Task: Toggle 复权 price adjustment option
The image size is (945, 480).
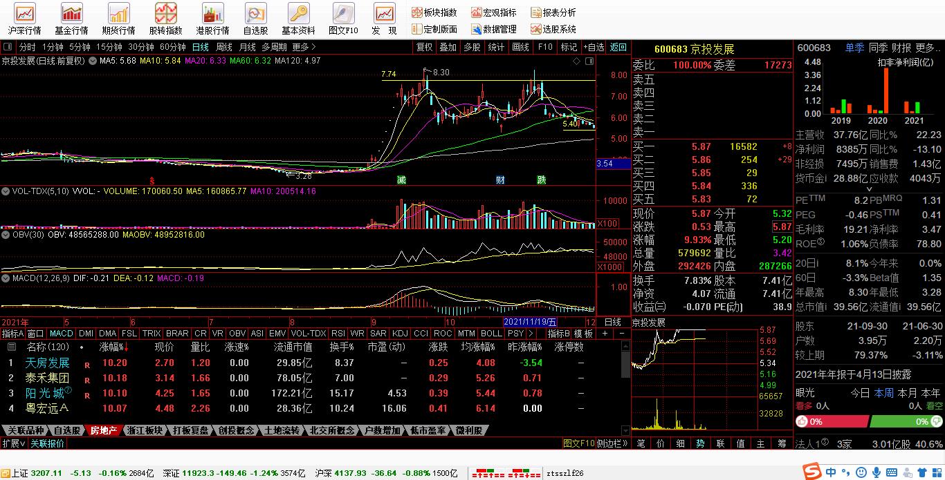Action: tap(424, 47)
